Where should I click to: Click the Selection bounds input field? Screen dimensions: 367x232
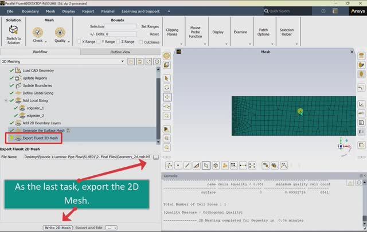[121, 26]
